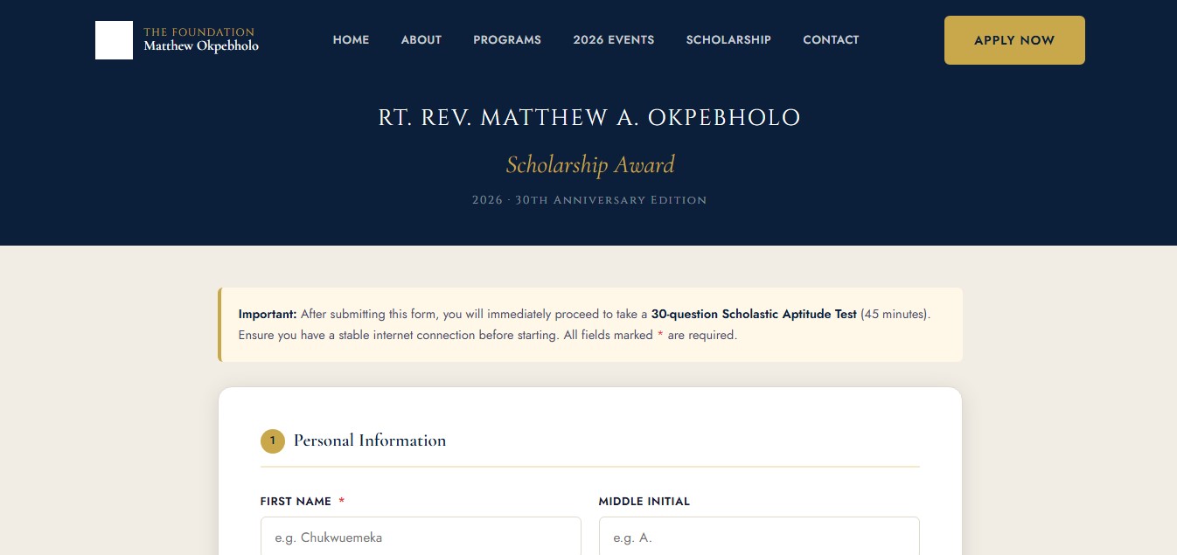Screen dimensions: 1177x555
Task: Click the gold step 1 circle badge
Action: point(273,441)
